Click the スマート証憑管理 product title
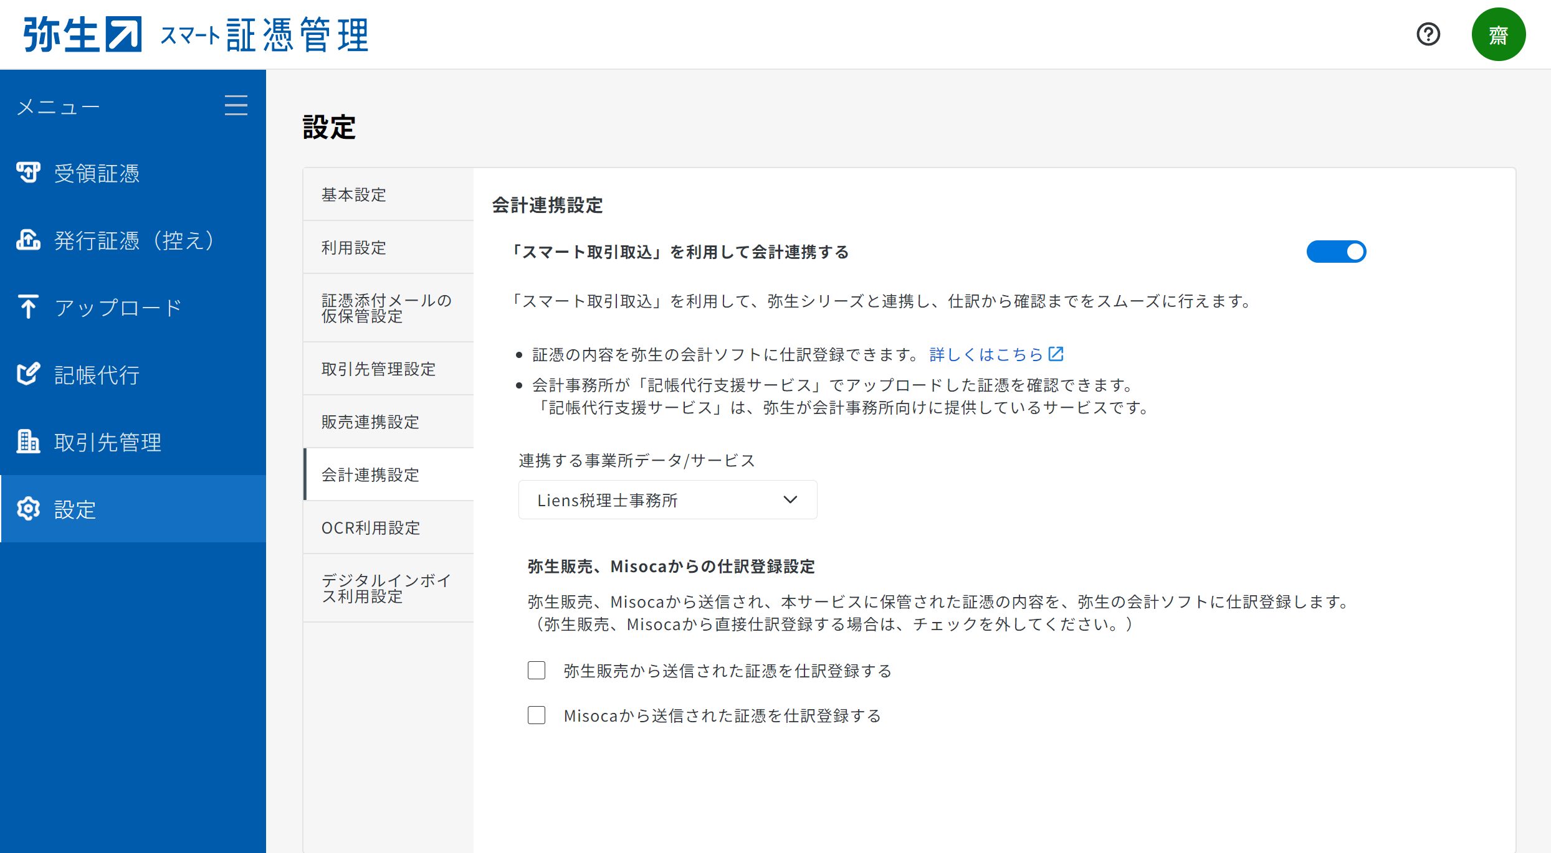1551x853 pixels. pyautogui.click(x=264, y=35)
